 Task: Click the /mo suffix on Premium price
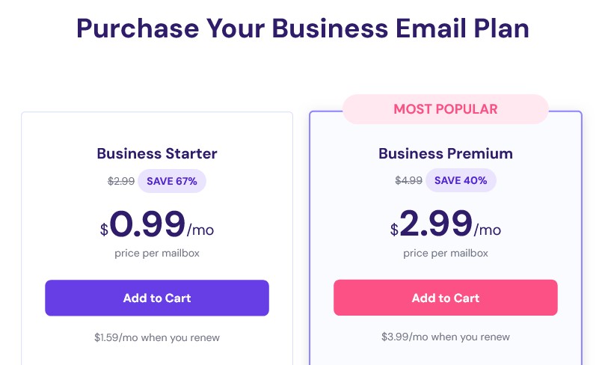coord(488,230)
